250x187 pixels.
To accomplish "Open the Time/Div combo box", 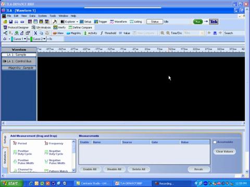I will point(194,33).
